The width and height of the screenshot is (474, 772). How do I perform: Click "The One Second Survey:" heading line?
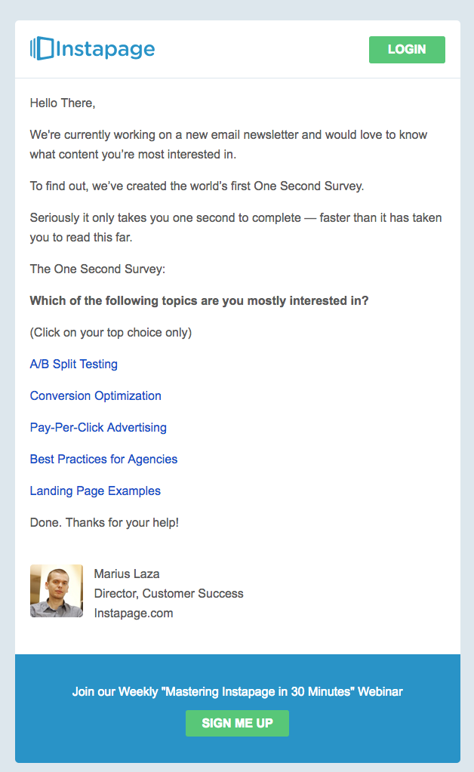click(97, 269)
